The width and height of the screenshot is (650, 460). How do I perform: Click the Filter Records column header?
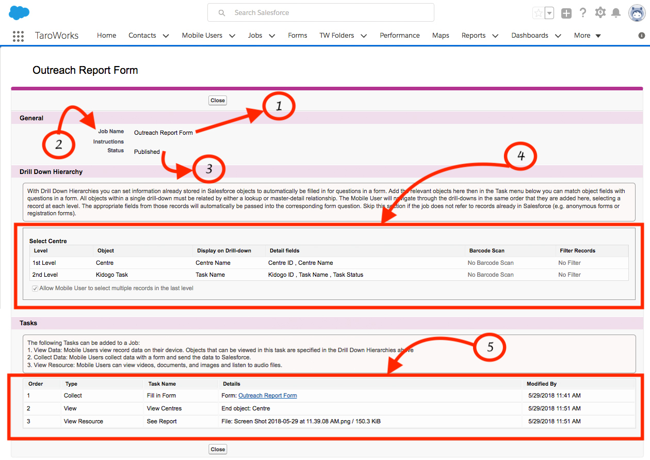tap(577, 251)
